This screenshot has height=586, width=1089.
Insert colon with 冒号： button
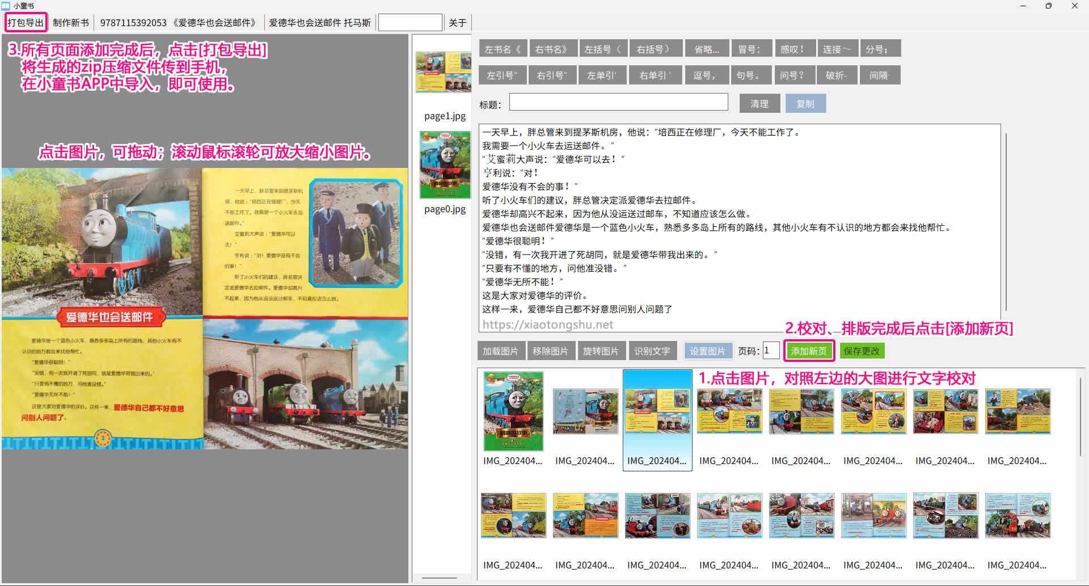[752, 49]
